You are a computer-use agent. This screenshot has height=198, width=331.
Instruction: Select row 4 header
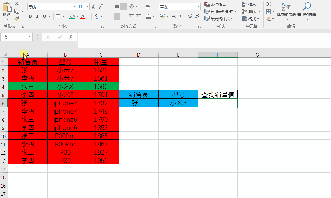3,87
